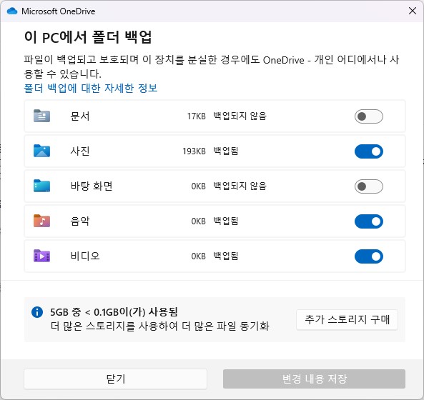Click the 바탕 화면 folder name
This screenshot has width=424, height=400.
[x=92, y=186]
